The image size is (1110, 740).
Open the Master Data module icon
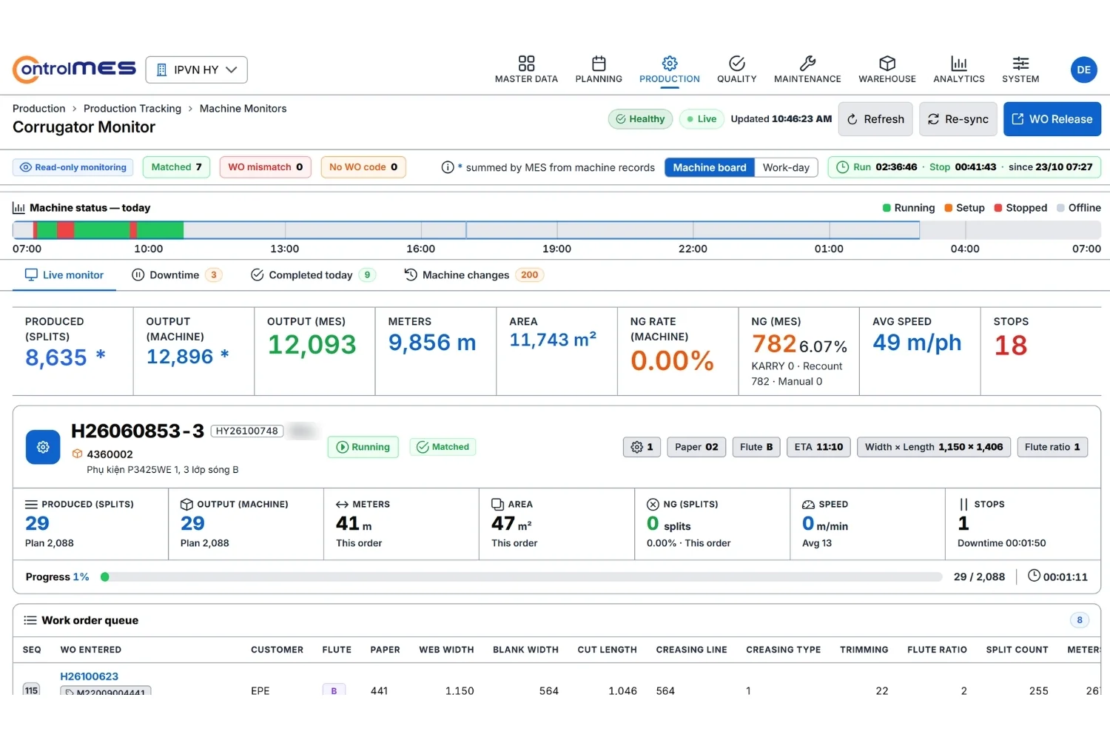coord(526,63)
